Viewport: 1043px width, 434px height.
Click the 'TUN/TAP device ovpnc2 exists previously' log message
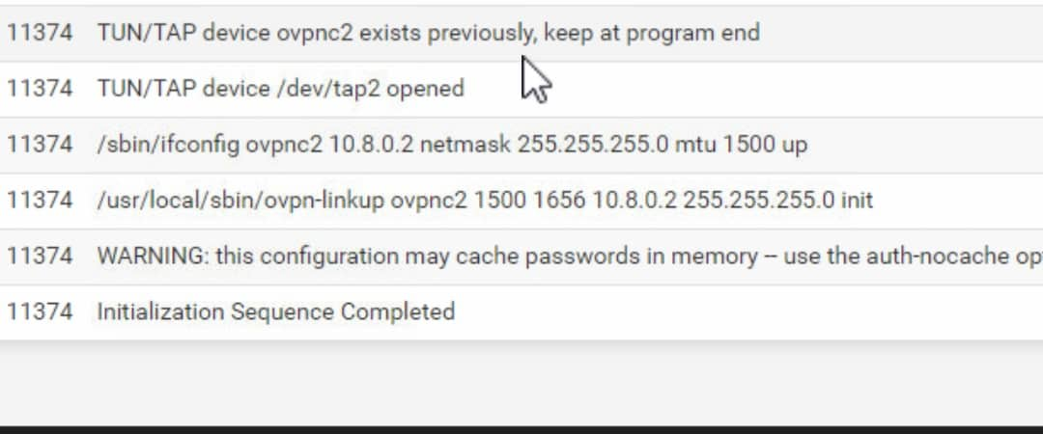[427, 33]
